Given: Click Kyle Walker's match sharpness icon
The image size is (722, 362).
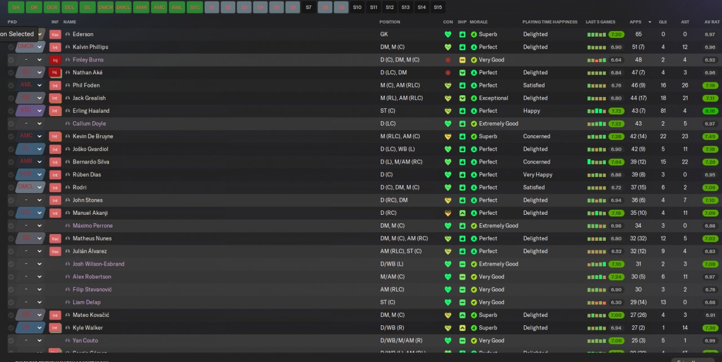Looking at the screenshot, I should tap(462, 328).
